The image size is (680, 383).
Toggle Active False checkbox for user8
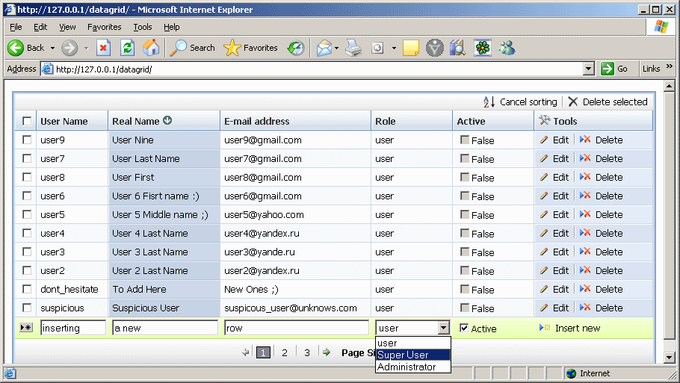(x=465, y=177)
